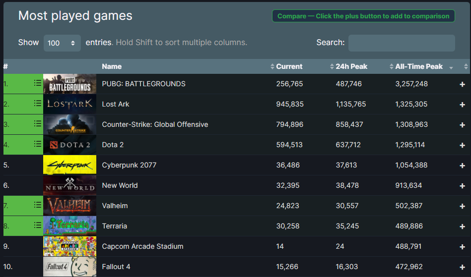This screenshot has height=277, width=471.
Task: Sort table by All-Time Peak column
Action: coord(419,66)
